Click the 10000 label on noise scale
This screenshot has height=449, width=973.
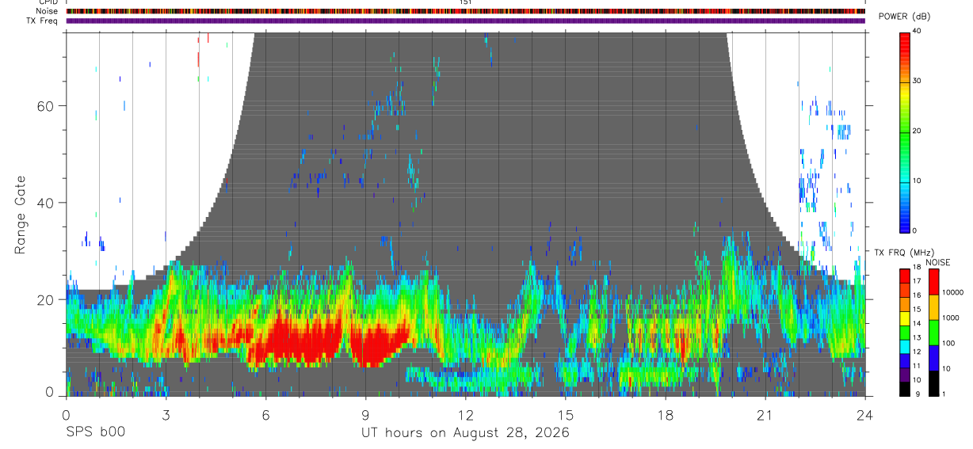pyautogui.click(x=955, y=294)
